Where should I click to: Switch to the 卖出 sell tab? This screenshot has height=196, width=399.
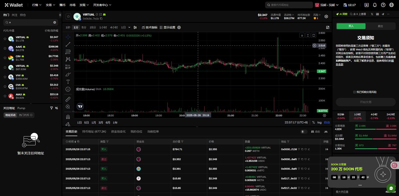tap(380, 26)
